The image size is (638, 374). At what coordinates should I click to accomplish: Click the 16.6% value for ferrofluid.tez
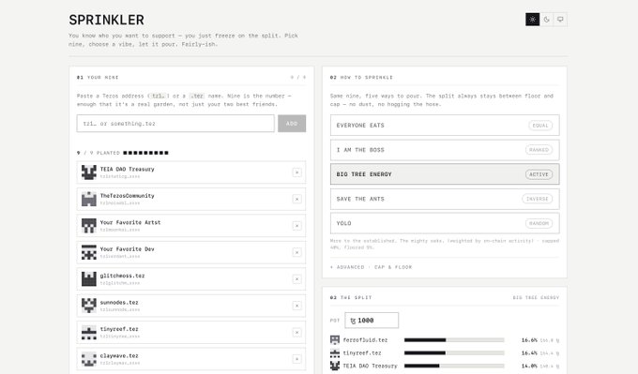pyautogui.click(x=529, y=340)
